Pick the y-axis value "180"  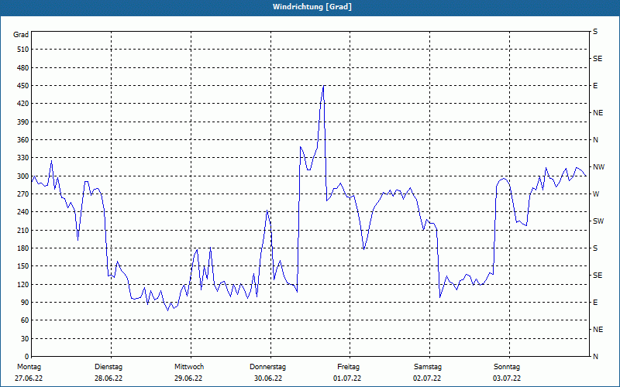(23, 248)
